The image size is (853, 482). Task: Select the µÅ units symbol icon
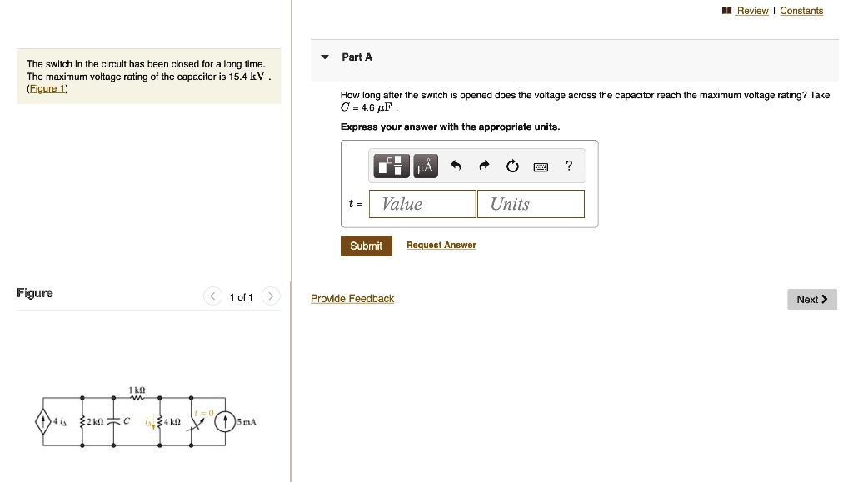(425, 166)
